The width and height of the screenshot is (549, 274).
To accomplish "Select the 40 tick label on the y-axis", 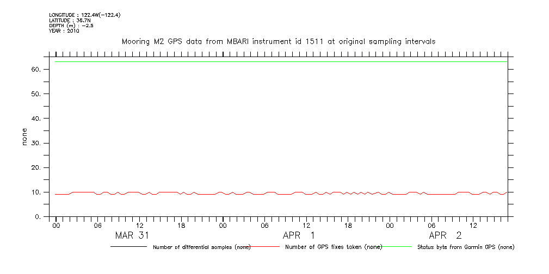I will pos(36,119).
